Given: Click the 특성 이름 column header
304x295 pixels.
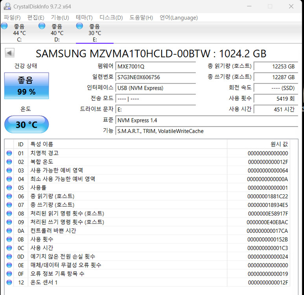Looking at the screenshot, I should pos(127,144).
